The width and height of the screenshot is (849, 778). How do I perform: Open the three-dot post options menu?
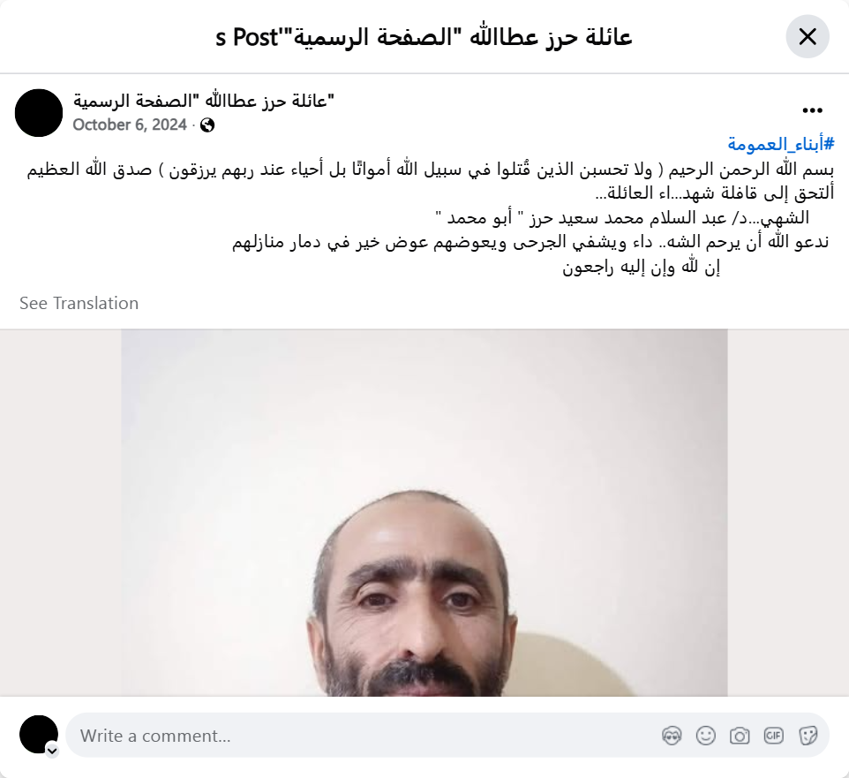[812, 110]
